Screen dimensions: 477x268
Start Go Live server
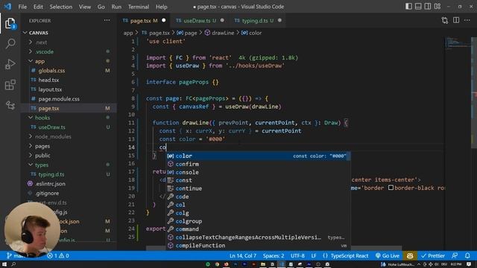387,255
